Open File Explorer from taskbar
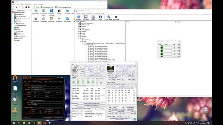 pos(24,123)
